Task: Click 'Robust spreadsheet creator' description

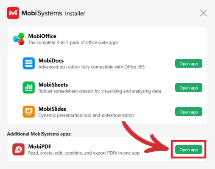Action: pyautogui.click(x=100, y=91)
